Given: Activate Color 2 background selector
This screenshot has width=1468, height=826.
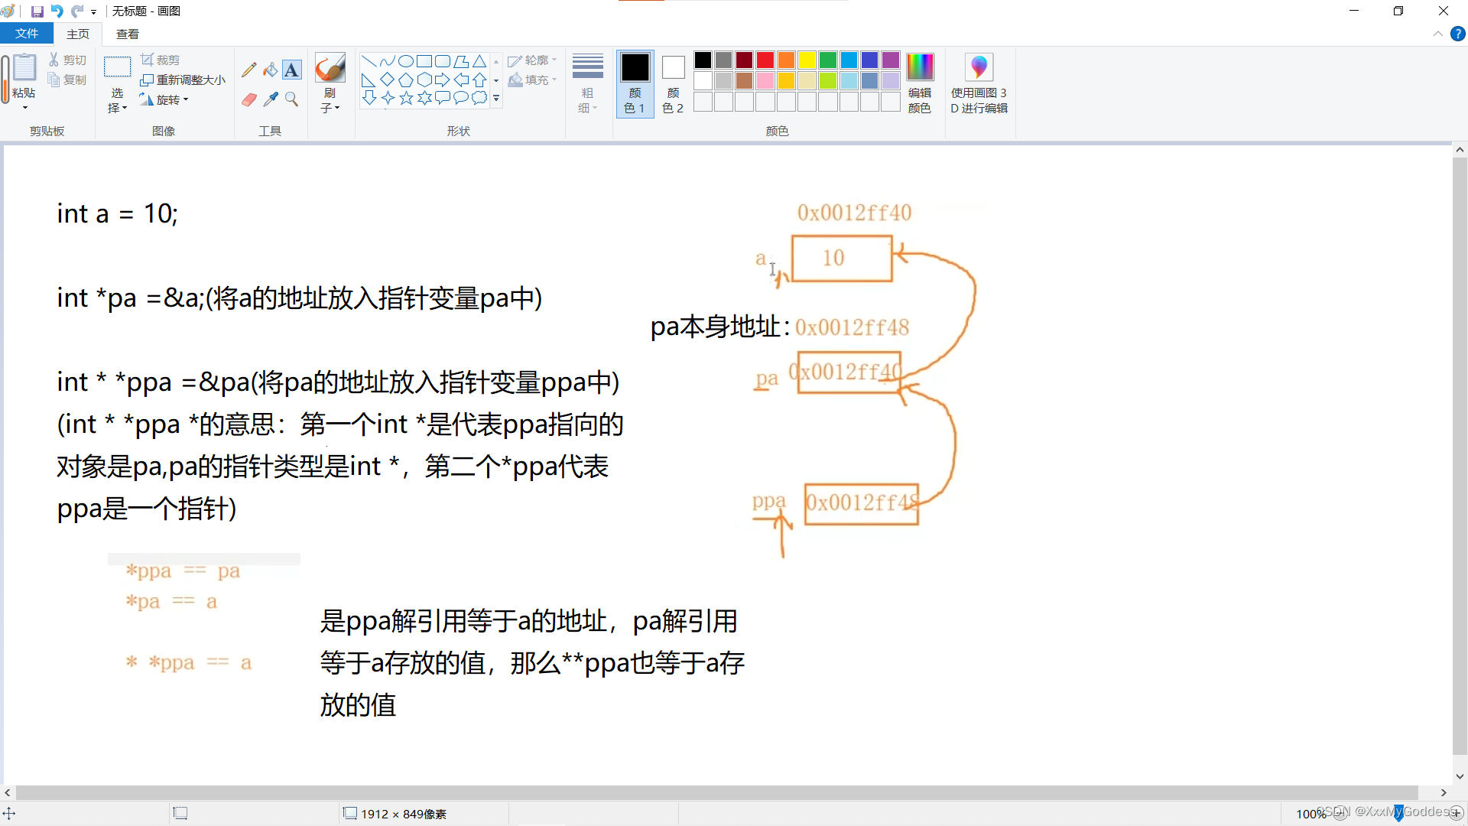Looking at the screenshot, I should [673, 83].
